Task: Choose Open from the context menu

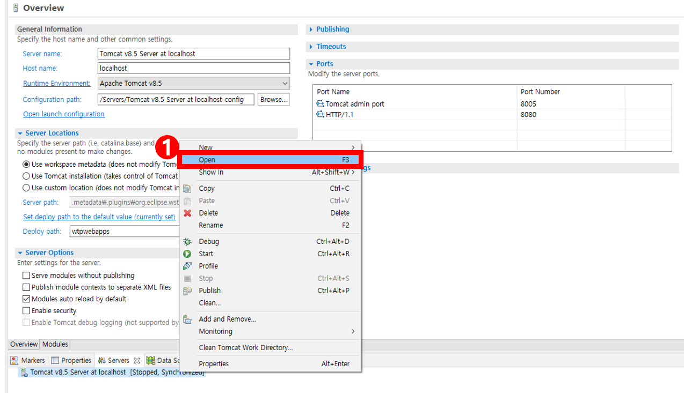Action: pos(270,160)
